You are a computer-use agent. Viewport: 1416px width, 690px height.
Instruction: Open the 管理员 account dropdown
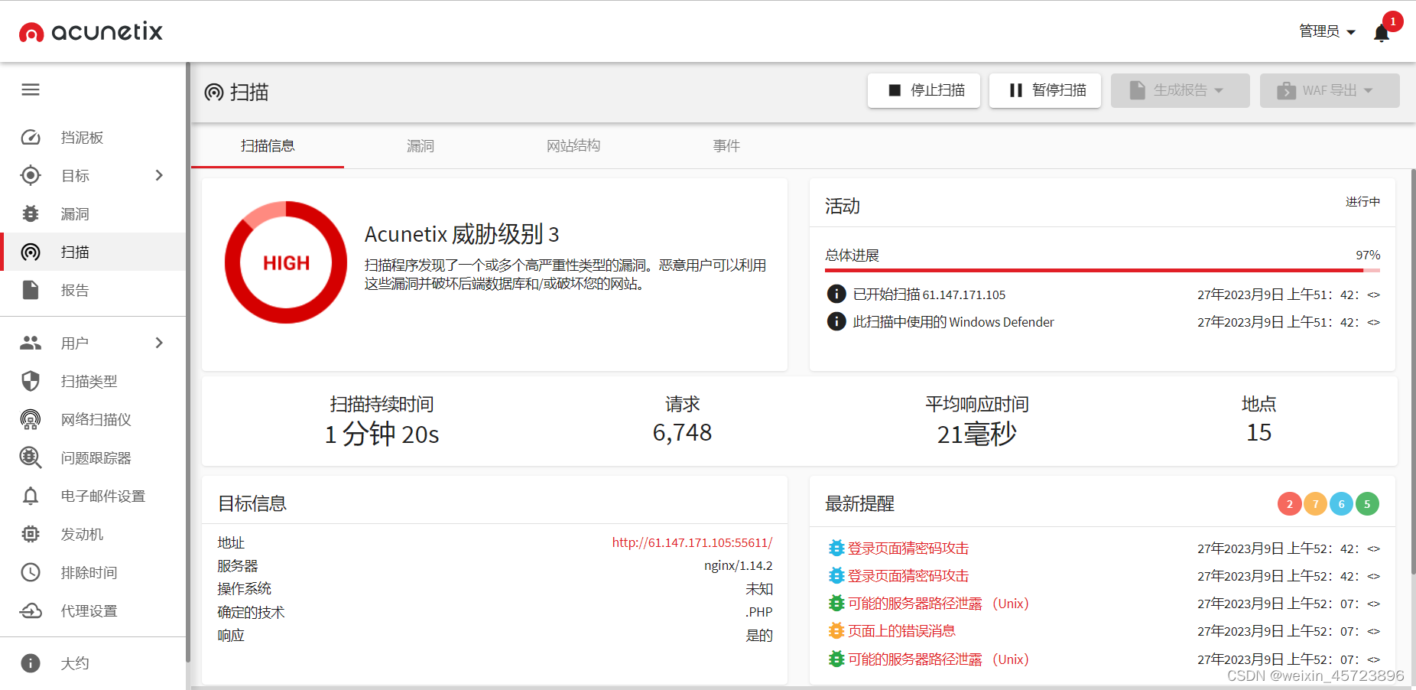(1327, 31)
